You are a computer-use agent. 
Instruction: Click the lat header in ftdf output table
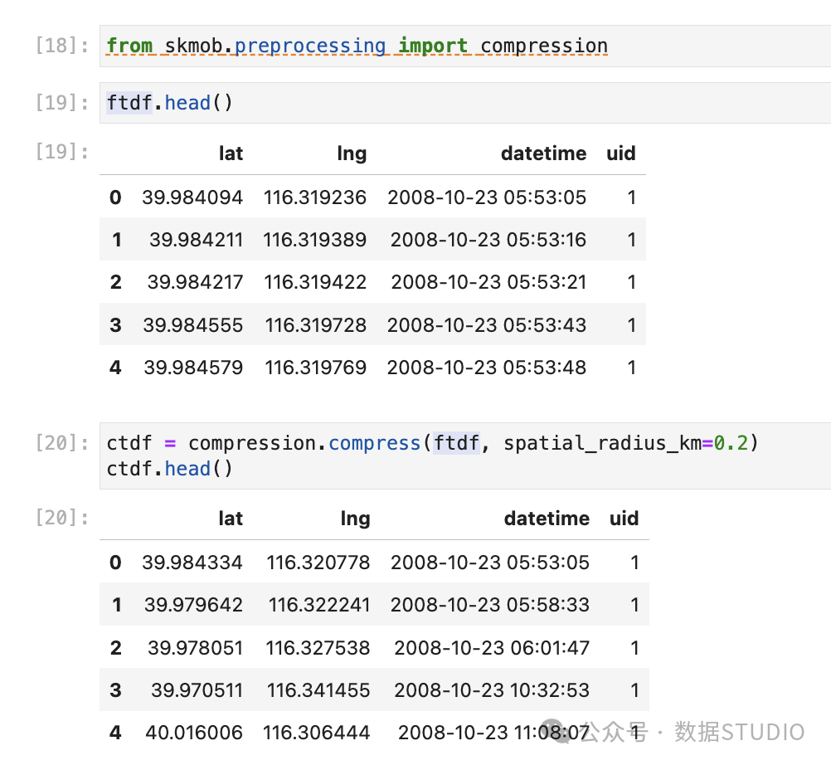[231, 153]
